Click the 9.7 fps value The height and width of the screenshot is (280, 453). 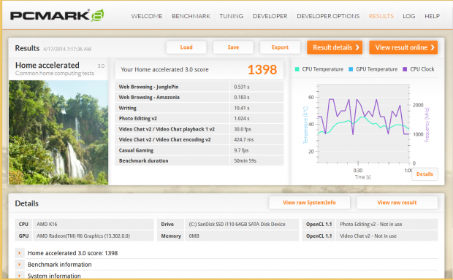click(241, 150)
